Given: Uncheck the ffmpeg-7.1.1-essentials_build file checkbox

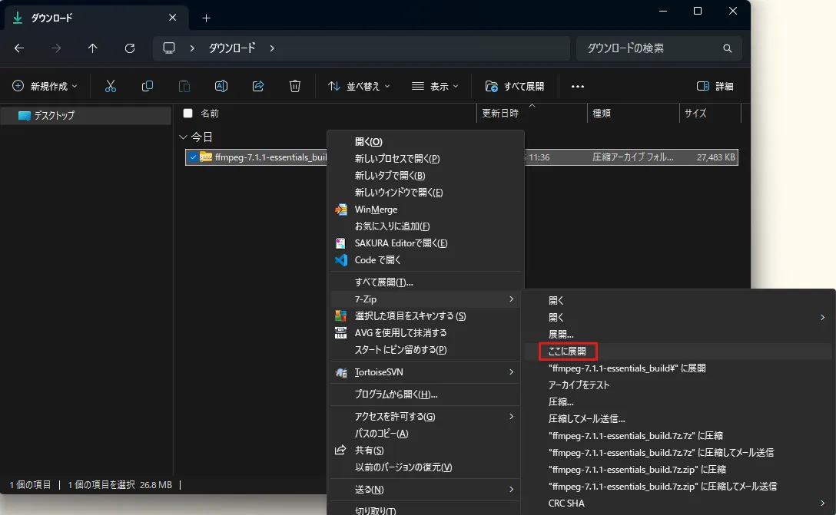Looking at the screenshot, I should click(193, 157).
